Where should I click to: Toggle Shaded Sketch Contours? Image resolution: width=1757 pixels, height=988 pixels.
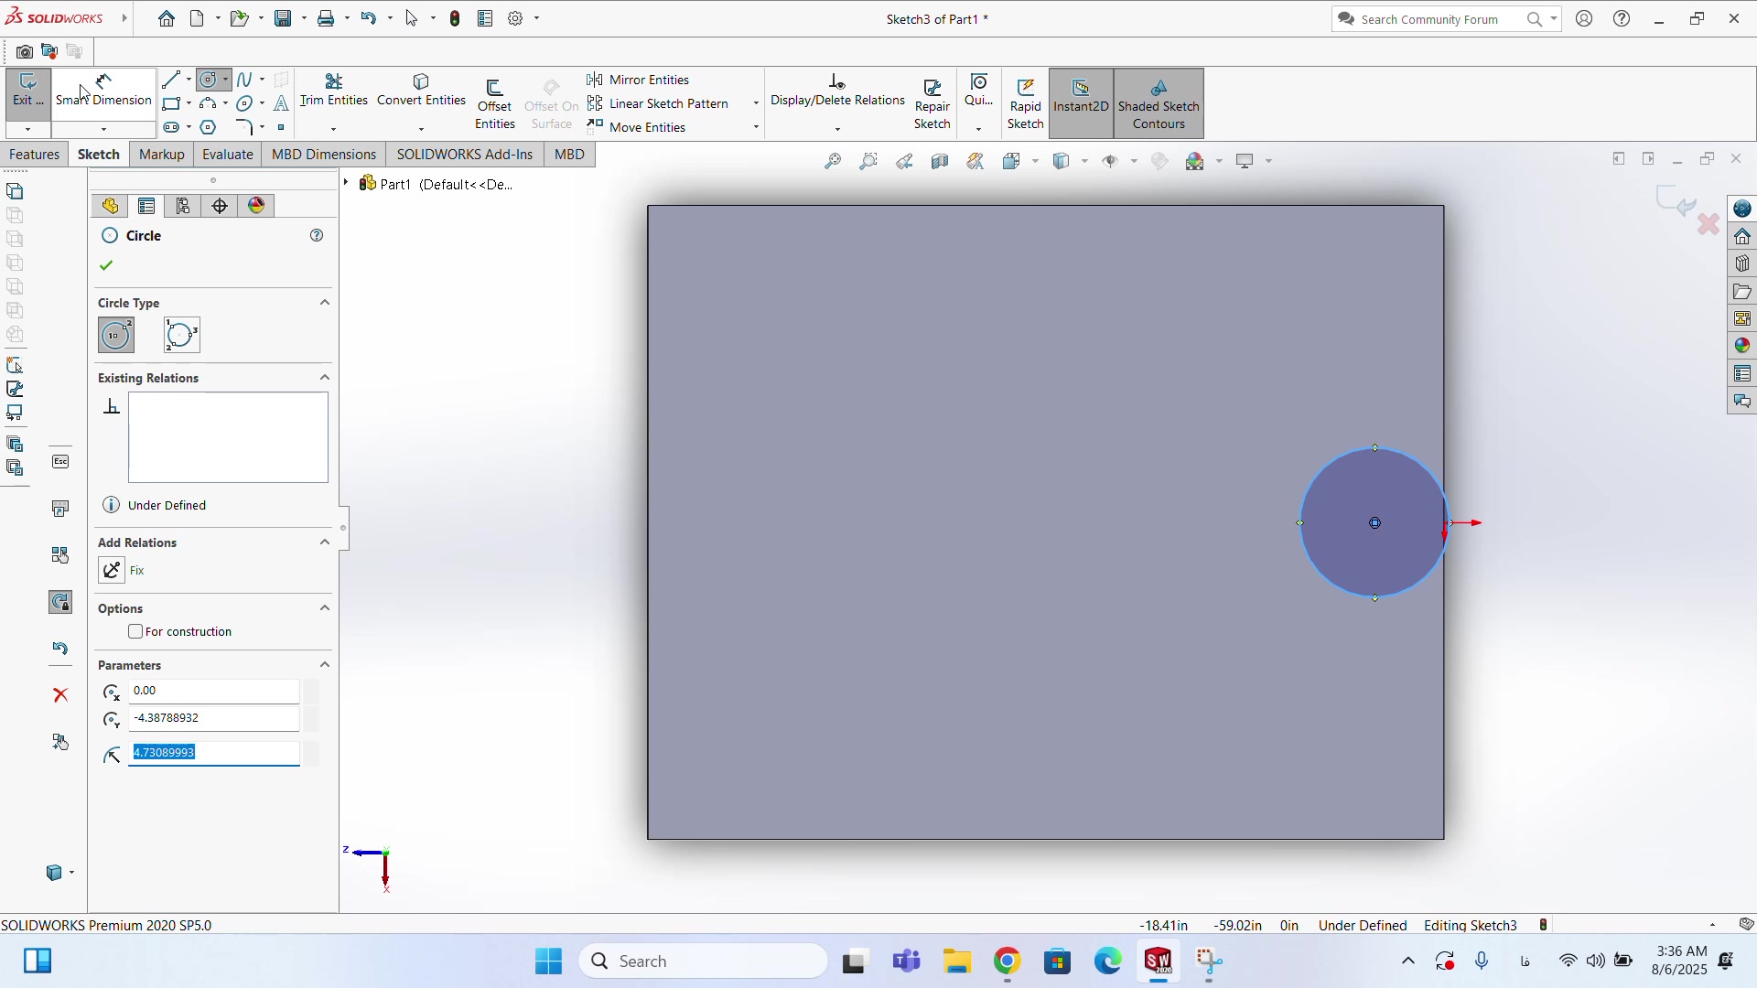point(1158,104)
